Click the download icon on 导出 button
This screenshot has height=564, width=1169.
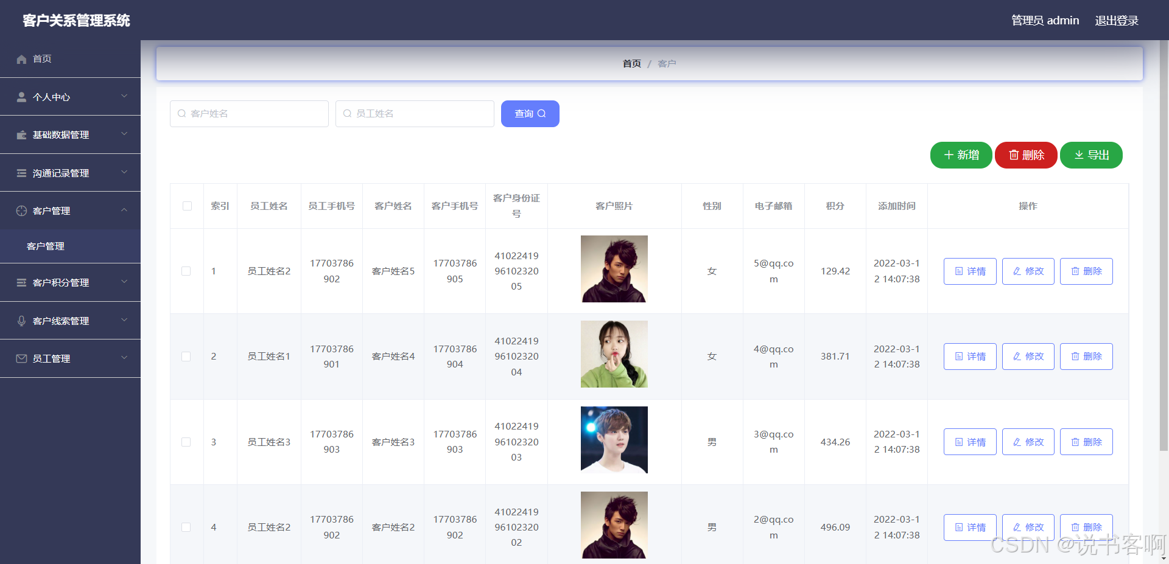[1079, 155]
